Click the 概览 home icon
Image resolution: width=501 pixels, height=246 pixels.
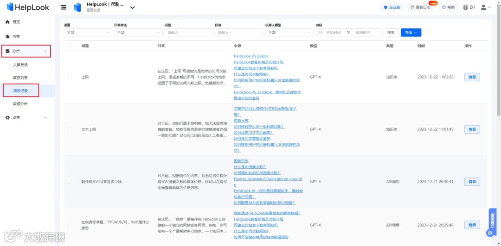pos(8,22)
